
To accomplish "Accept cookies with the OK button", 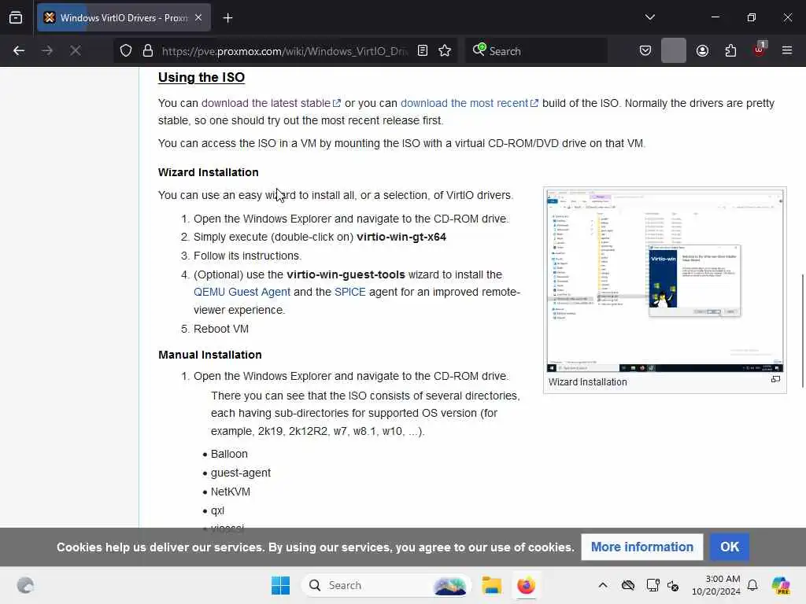I will (730, 547).
